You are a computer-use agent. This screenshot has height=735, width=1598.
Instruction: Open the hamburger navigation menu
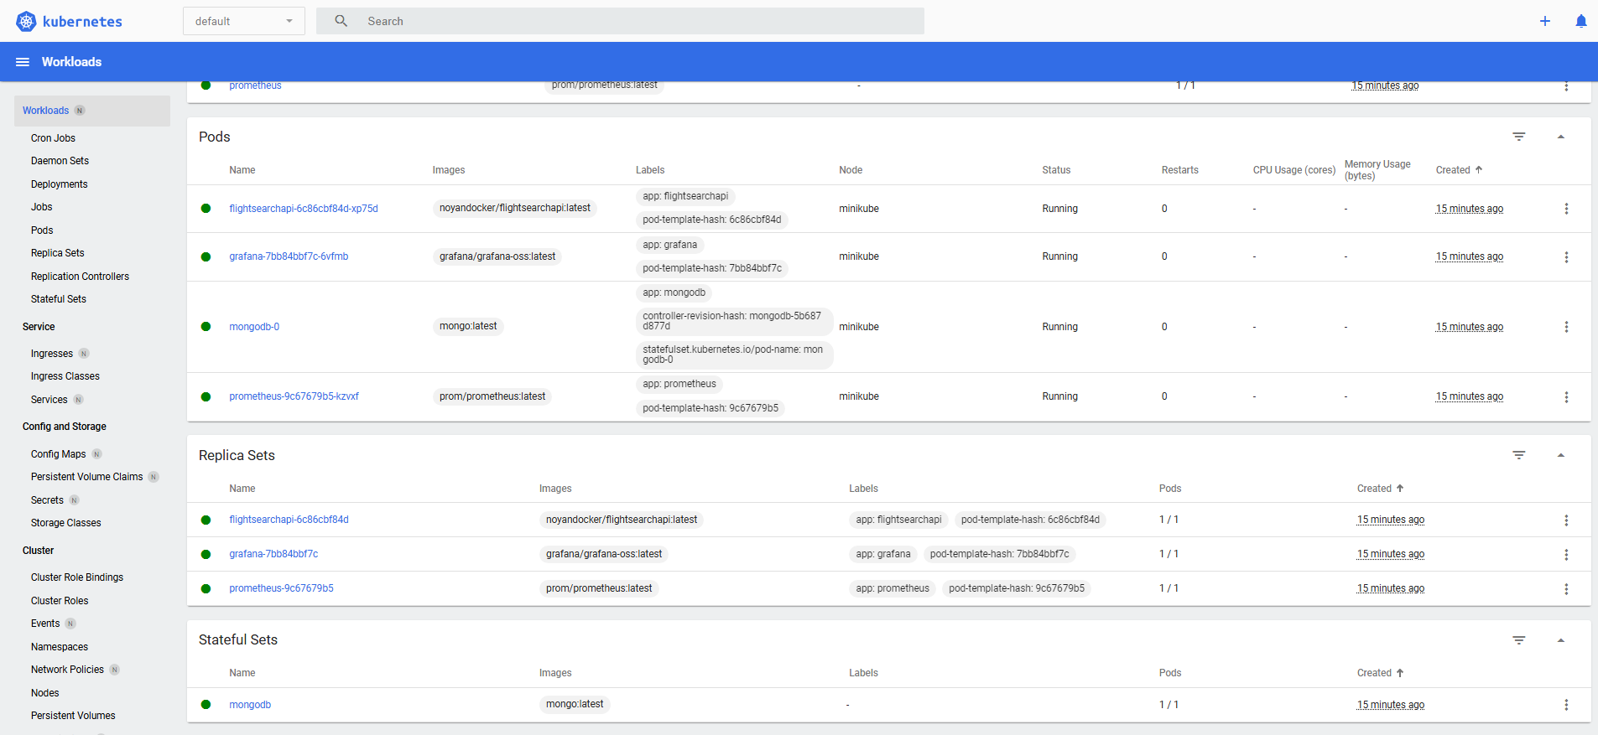tap(23, 62)
